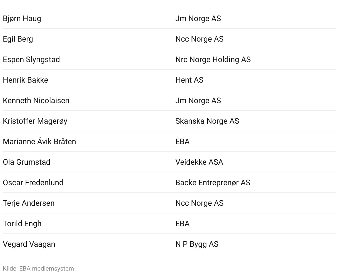This screenshot has height=275, width=339.
Task: Click the Kilde: EBA medlemsystem source note
Action: pos(38,268)
